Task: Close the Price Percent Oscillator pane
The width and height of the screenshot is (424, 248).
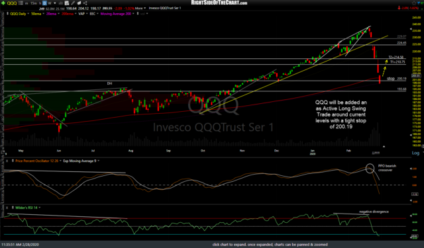Action: (7, 161)
